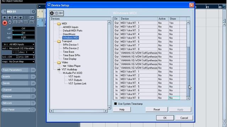Click the reset devices icon beside minus

[x=61, y=13]
